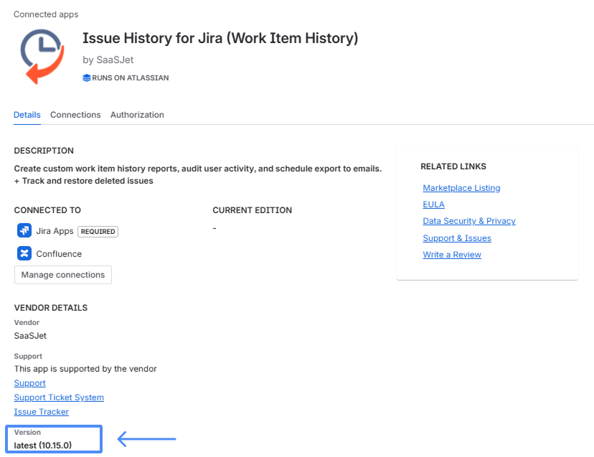The height and width of the screenshot is (457, 594).
Task: Open the Authorization tab
Action: [x=137, y=115]
